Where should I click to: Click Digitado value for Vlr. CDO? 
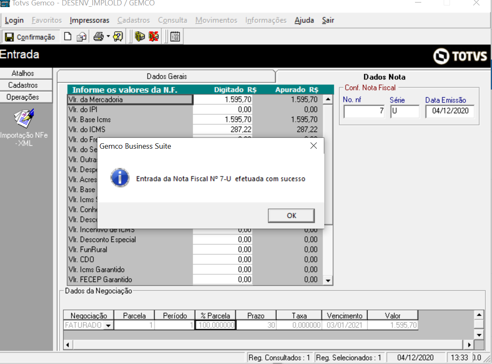(222, 260)
